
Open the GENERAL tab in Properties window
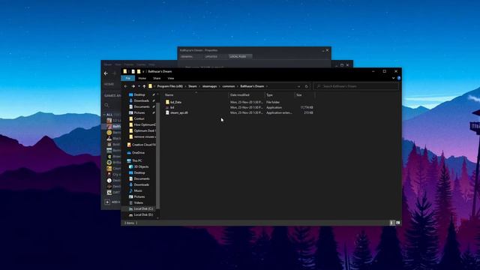tap(187, 57)
